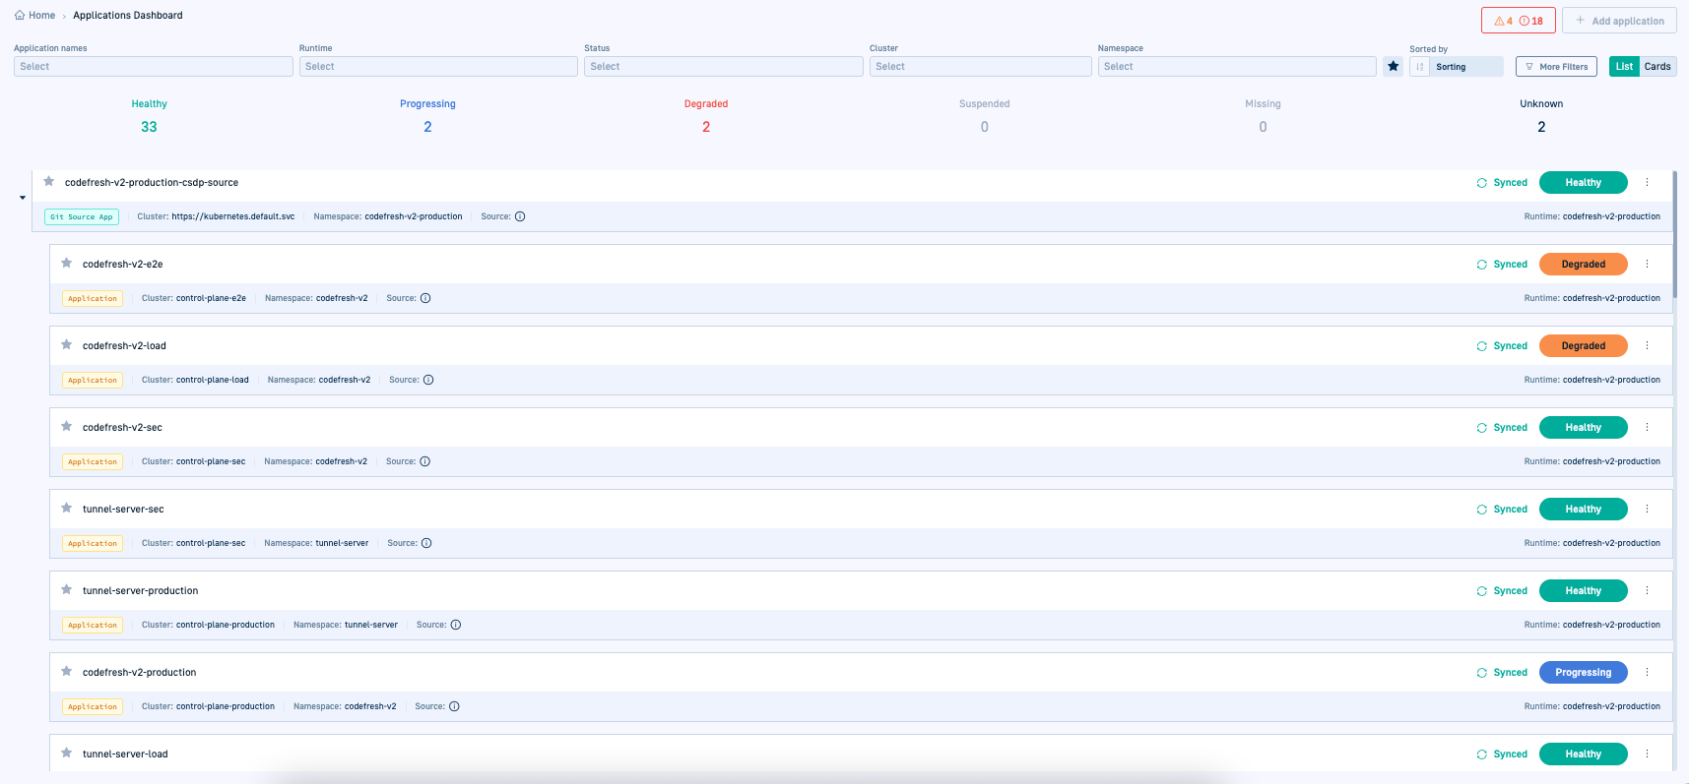Click source info icon for codefresh-v2-sec
This screenshot has height=784, width=1689.
click(x=425, y=461)
